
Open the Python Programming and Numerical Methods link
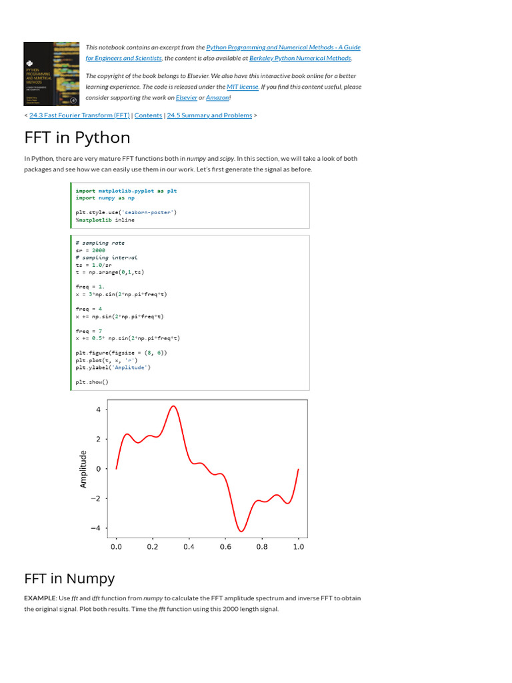pos(283,47)
